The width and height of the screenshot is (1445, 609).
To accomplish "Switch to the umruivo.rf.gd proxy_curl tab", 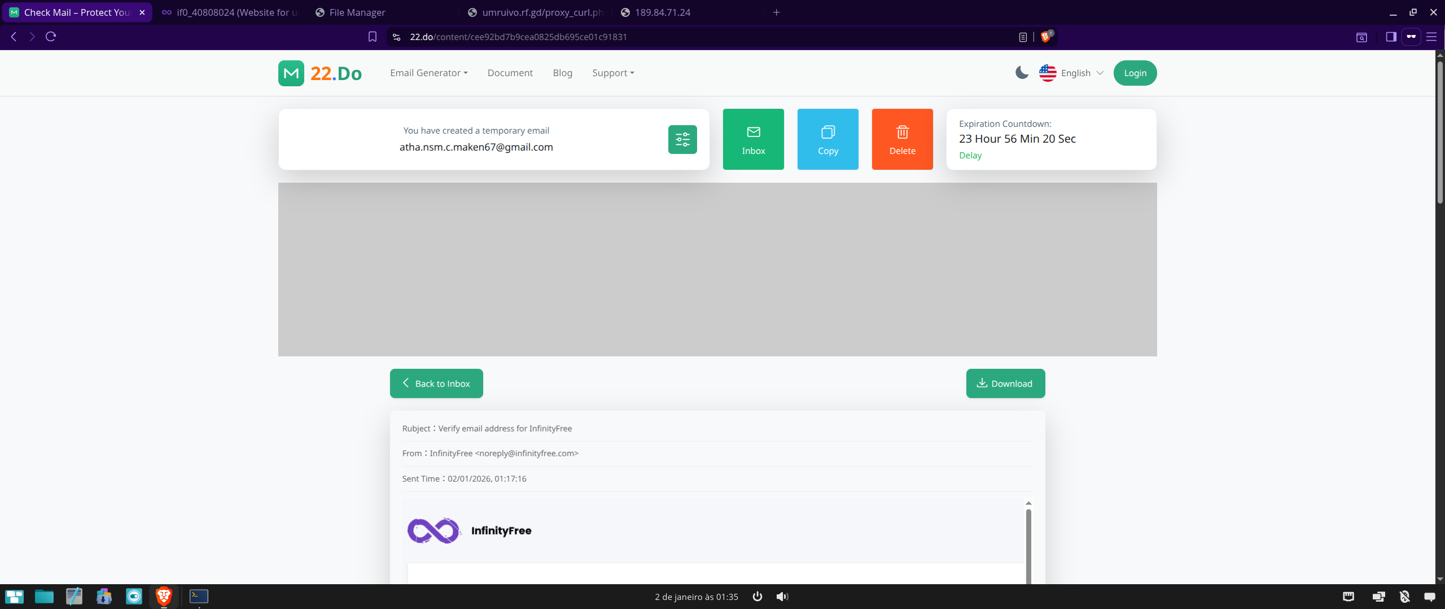I will point(536,12).
